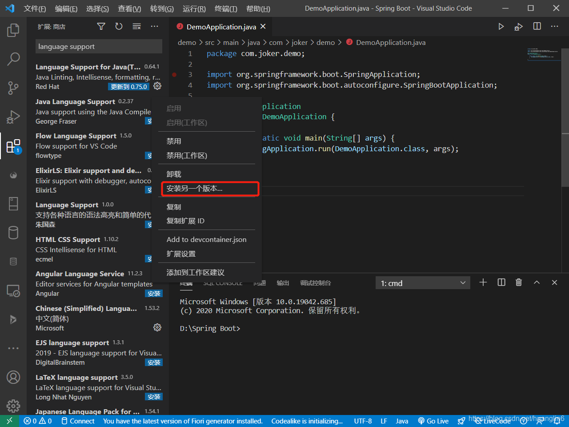Change the Java language mode in the status bar
The image size is (569, 427).
coord(402,421)
